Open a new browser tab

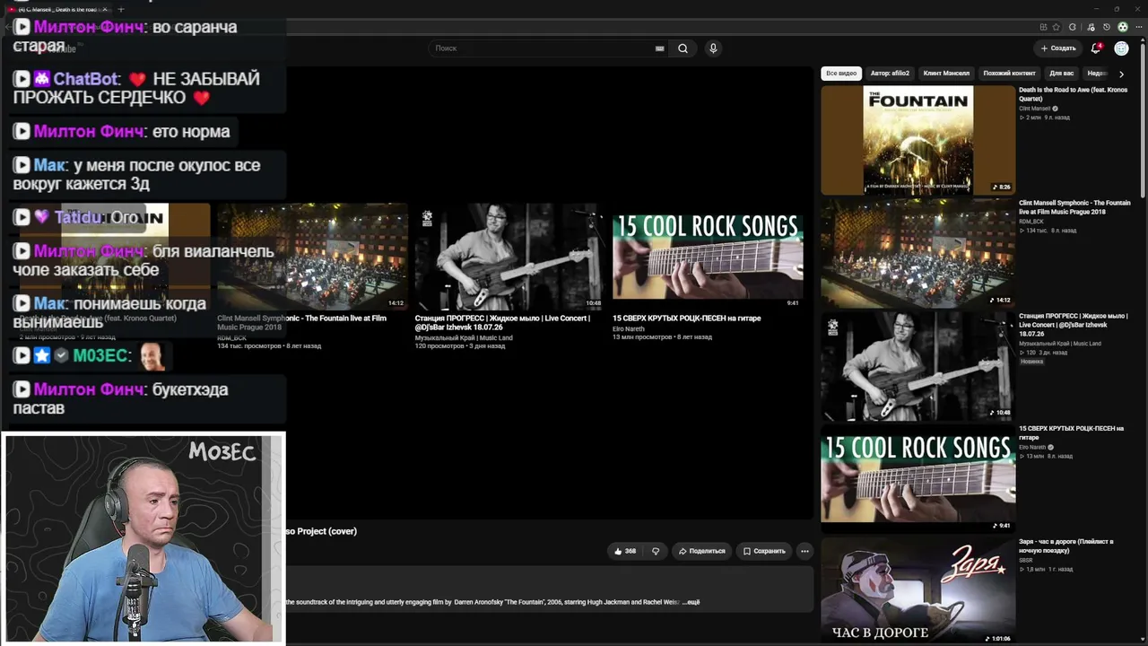[x=121, y=9]
